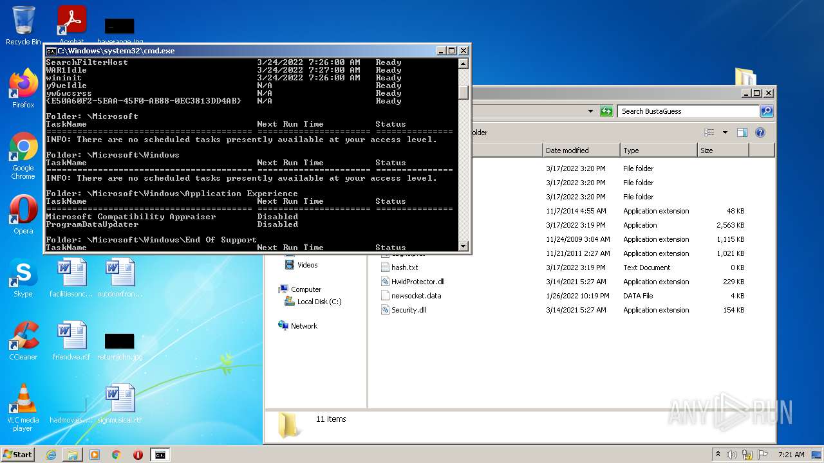
Task: Open Windows Media Player taskbar icon
Action: (95, 455)
